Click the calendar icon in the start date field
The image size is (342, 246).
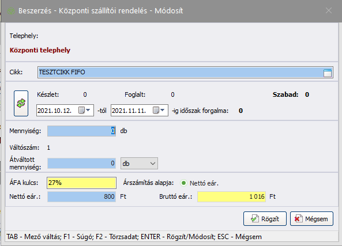coord(81,110)
